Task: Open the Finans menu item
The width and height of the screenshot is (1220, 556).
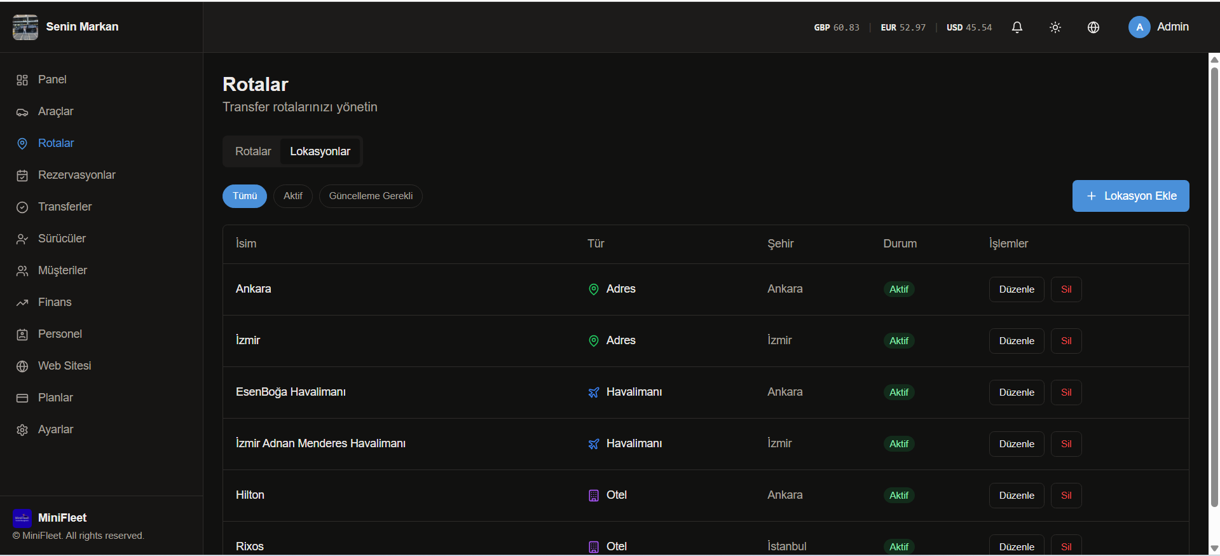Action: [102, 302]
